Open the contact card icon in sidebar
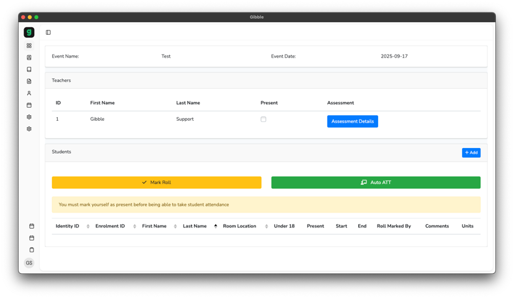514x298 pixels. 29,58
